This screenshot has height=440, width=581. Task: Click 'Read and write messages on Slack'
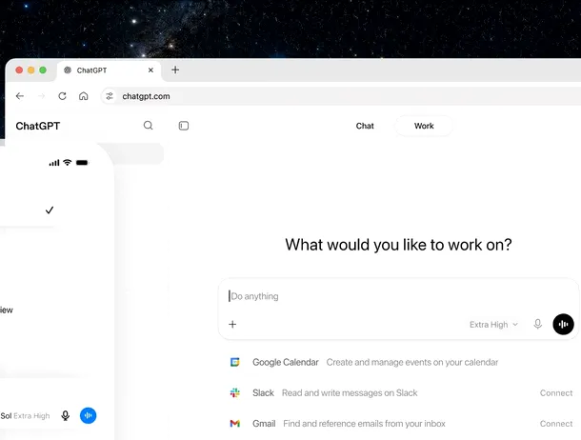[x=350, y=393]
